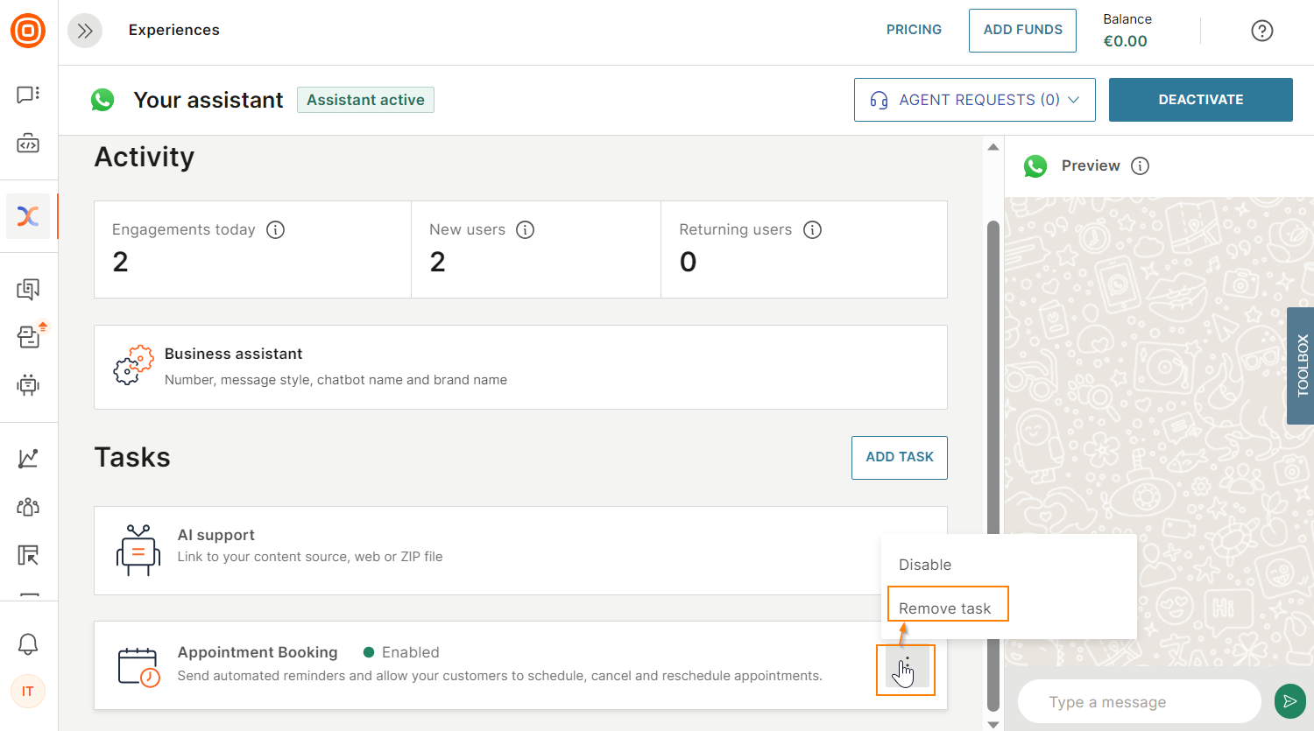
Task: Click the ADD TASK button
Action: [899, 457]
